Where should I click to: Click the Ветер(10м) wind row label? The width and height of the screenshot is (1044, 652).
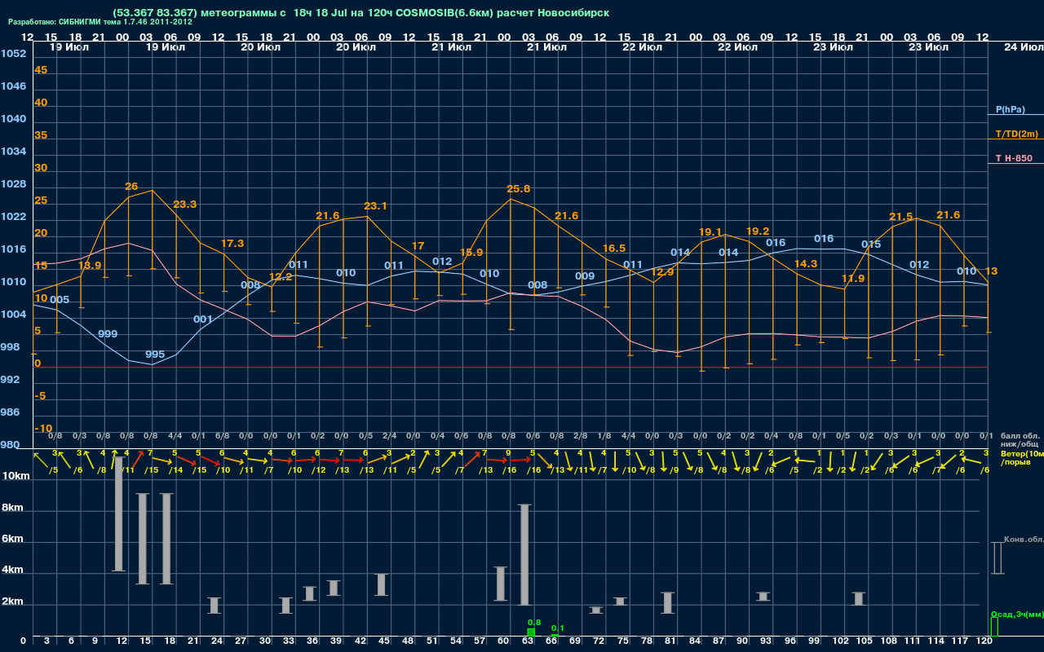tap(1022, 452)
